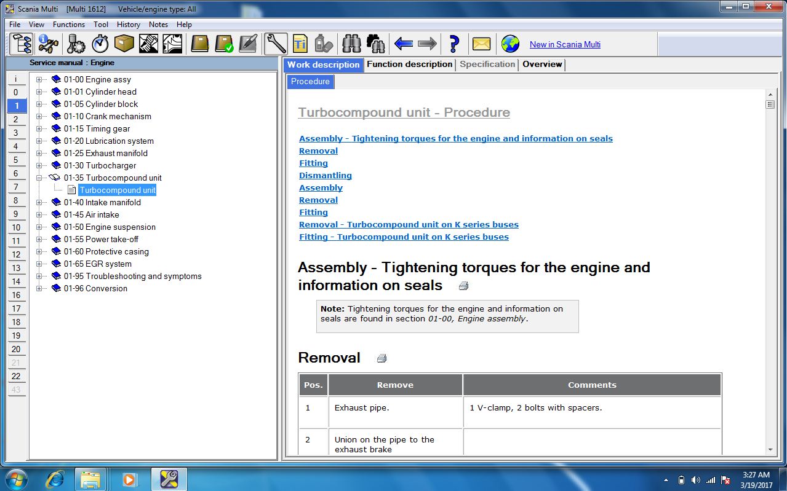
Task: Click the tree structure view toolbar icon
Action: click(x=22, y=44)
